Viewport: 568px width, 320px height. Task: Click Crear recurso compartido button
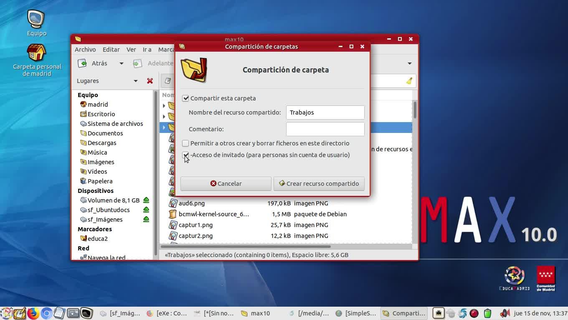319,184
